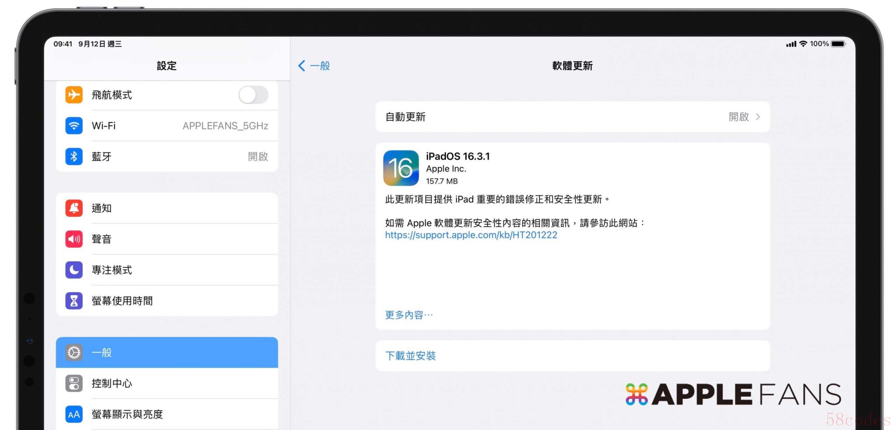Open Notifications via red bell icon
Screen dimensions: 896x430
coord(74,208)
